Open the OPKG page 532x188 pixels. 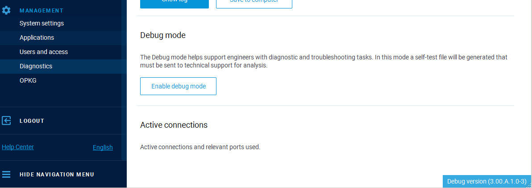point(28,80)
